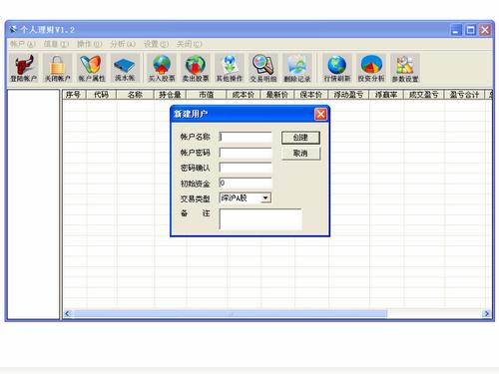The image size is (499, 374).
Task: Open 参数设置 toolbar icon
Action: coord(405,68)
